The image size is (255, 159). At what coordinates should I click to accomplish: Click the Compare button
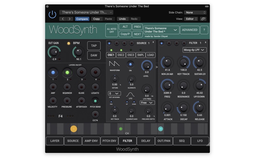[82, 19]
